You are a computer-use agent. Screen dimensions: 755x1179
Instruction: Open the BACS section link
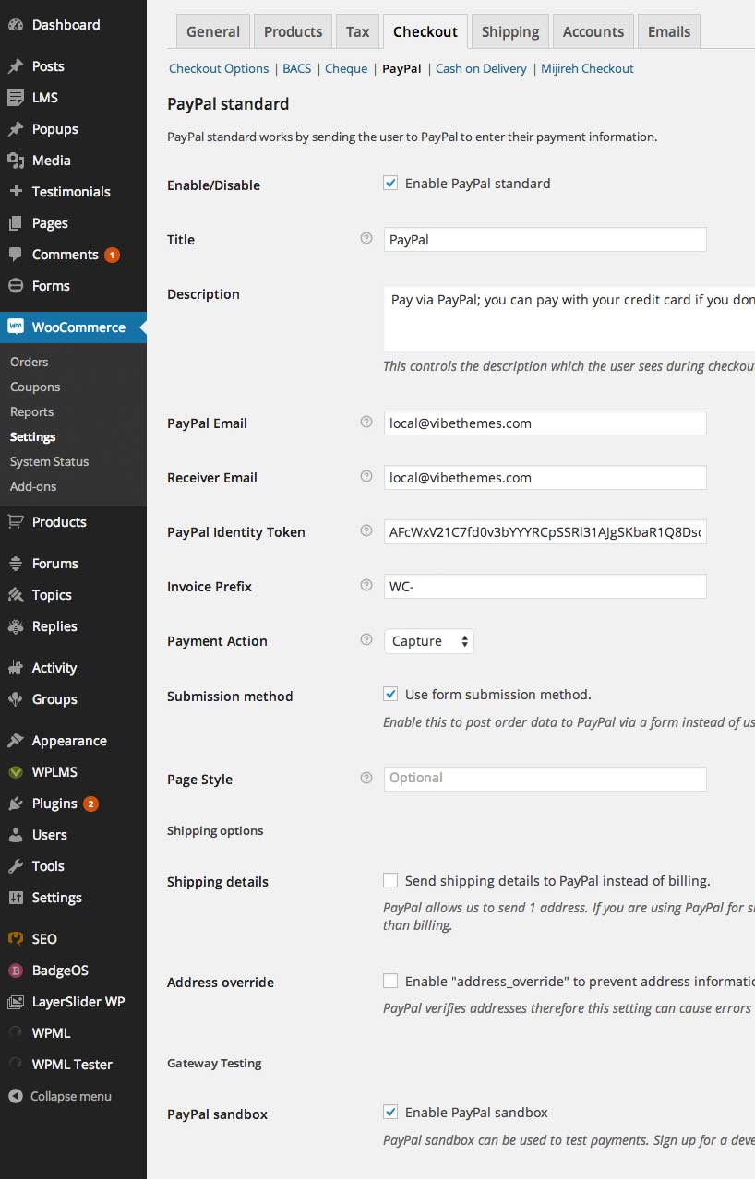(297, 68)
